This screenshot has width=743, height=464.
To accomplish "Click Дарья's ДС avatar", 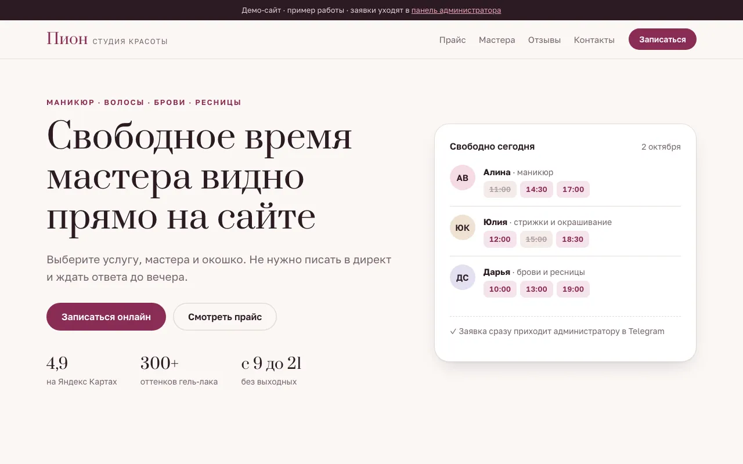I will [463, 277].
